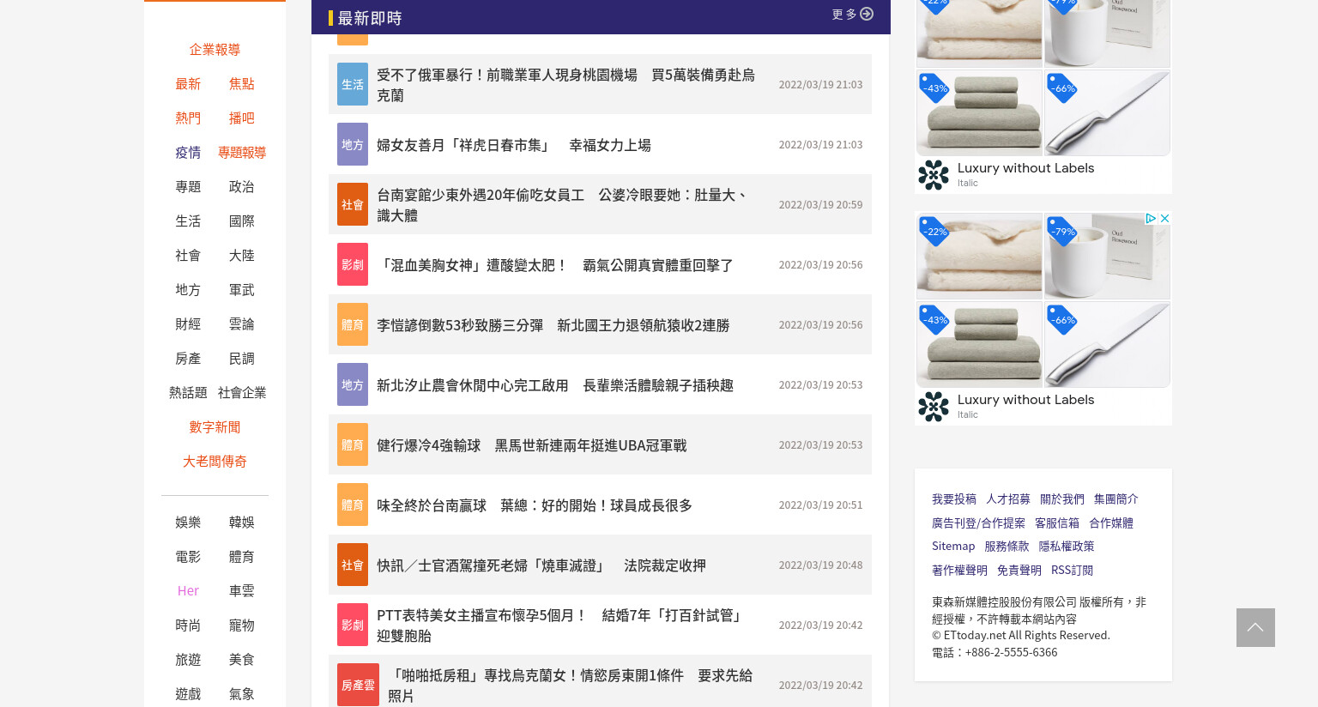
Task: Click 隱私權政策 footer link
Action: [x=1067, y=547]
